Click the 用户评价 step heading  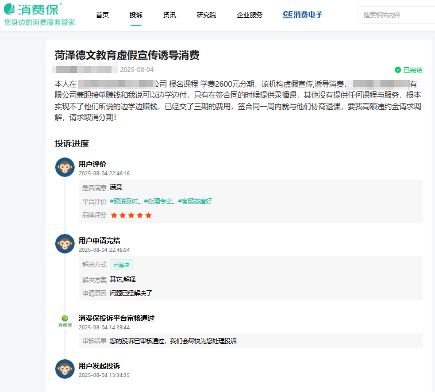click(x=93, y=164)
